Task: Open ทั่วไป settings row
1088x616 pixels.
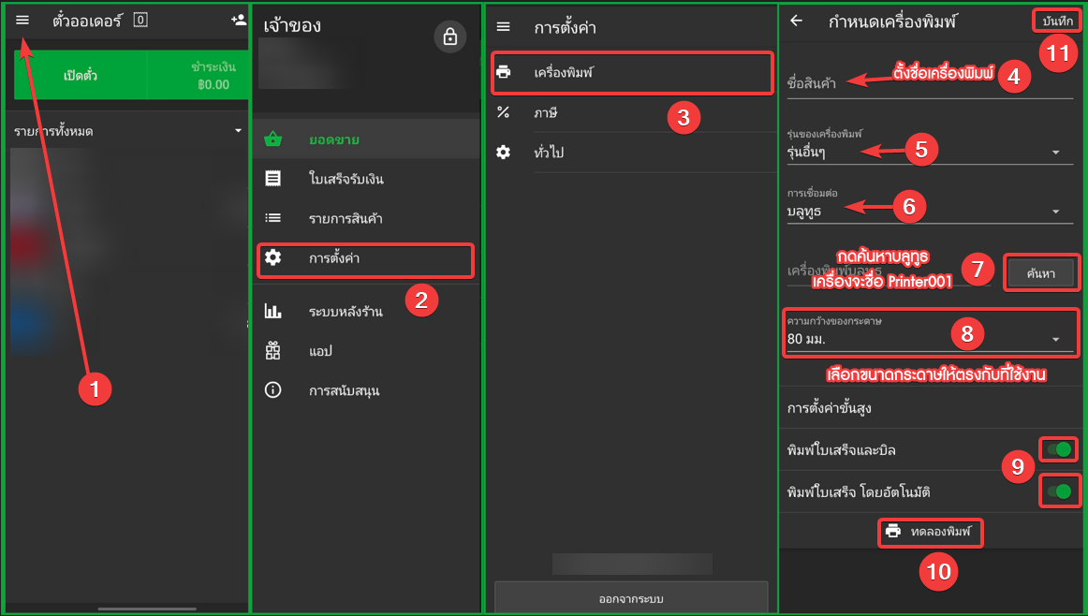Action: click(631, 153)
